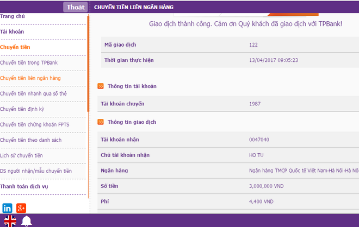Click the arrow icon beside Thông tin giao dịch
The width and height of the screenshot is (359, 227).
[101, 122]
